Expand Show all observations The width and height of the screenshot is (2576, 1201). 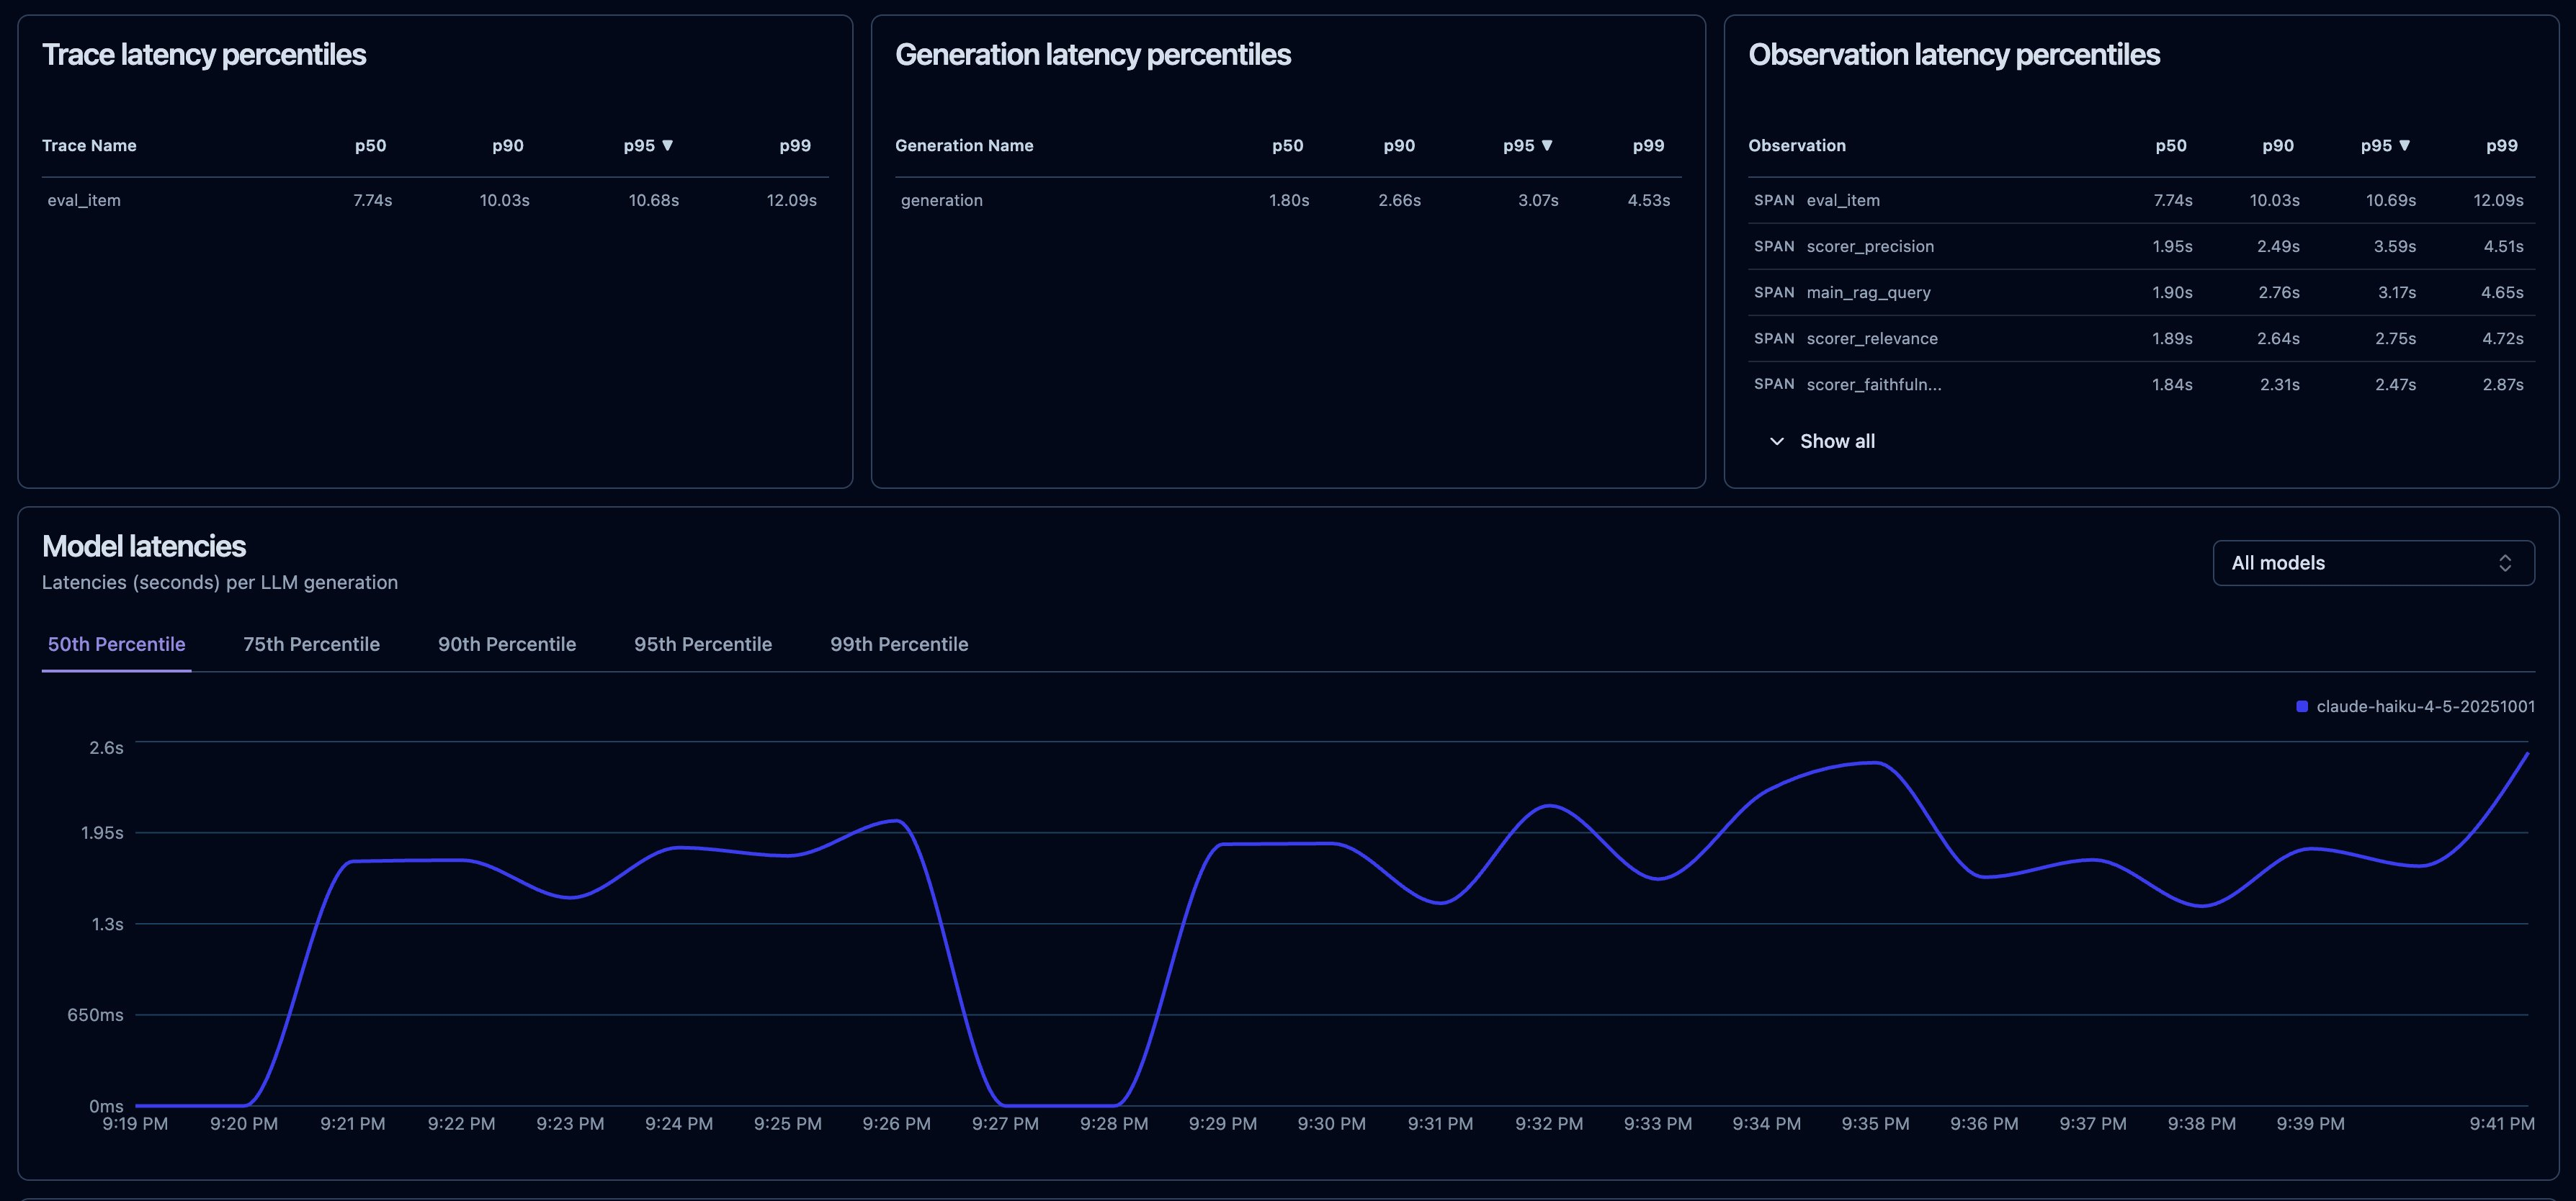[1821, 441]
